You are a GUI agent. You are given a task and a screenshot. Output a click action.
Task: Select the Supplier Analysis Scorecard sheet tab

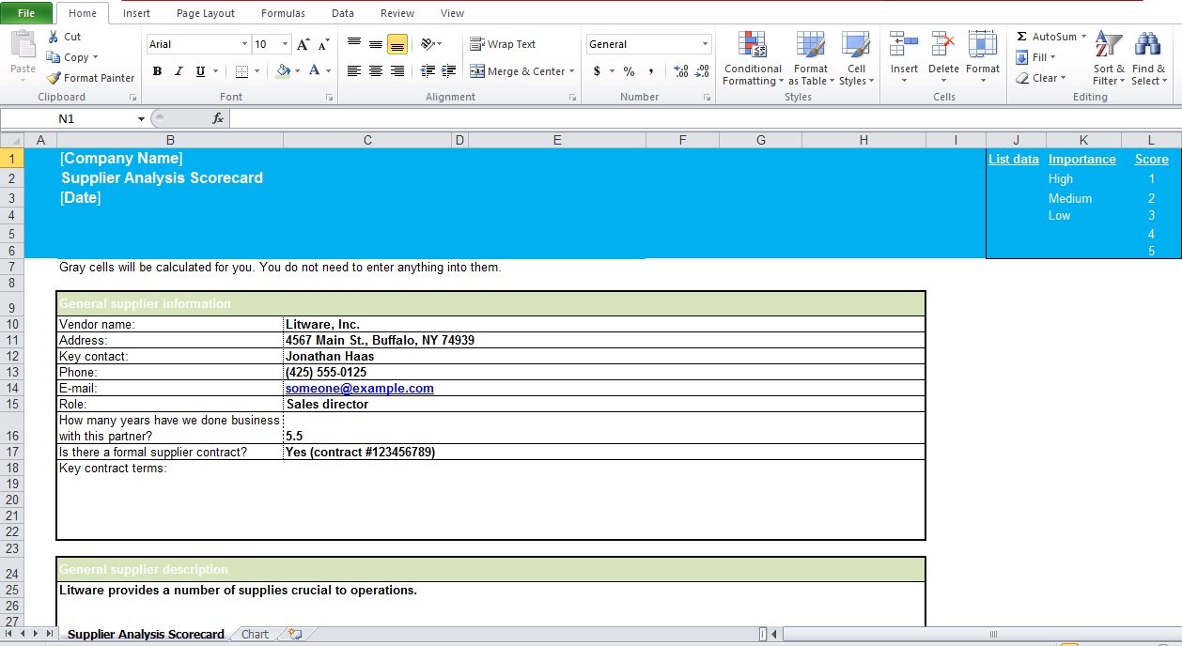click(x=146, y=635)
